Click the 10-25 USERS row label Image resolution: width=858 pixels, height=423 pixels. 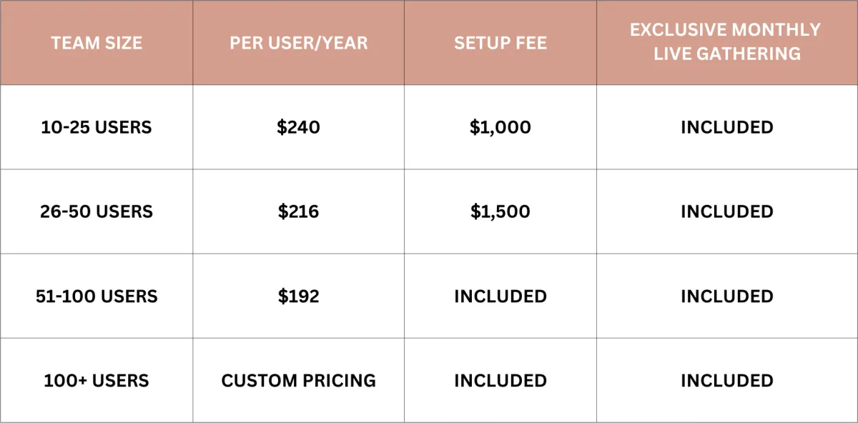pos(97,127)
